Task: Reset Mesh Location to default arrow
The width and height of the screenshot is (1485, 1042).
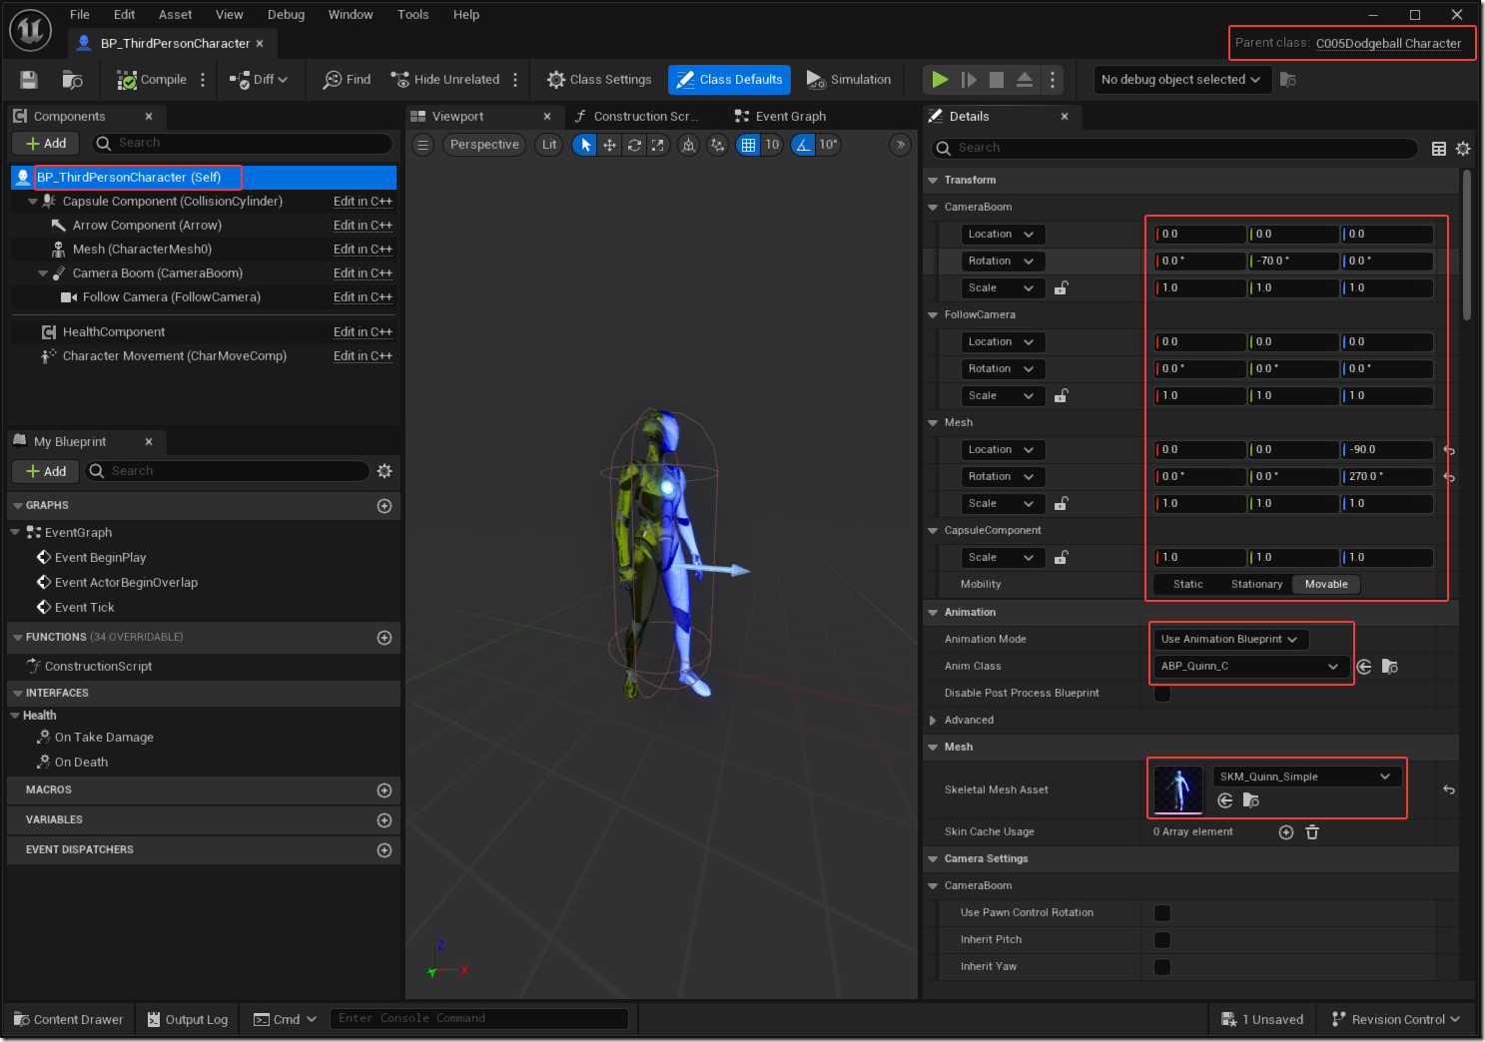Action: pos(1449,451)
